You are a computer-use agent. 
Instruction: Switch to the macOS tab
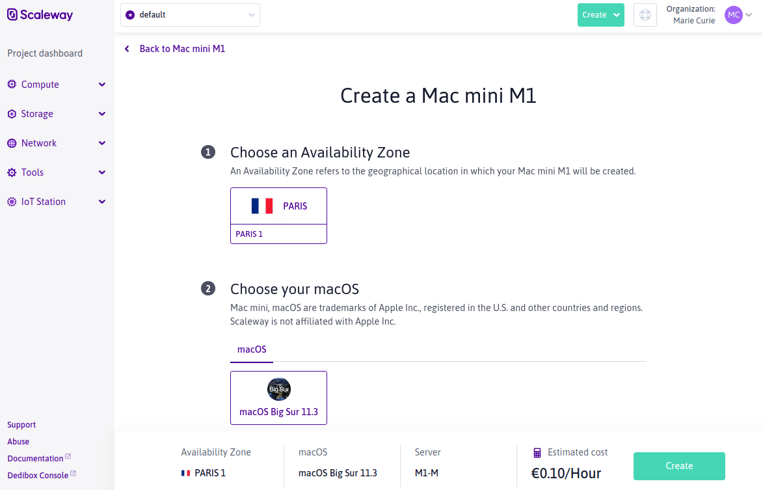click(251, 349)
